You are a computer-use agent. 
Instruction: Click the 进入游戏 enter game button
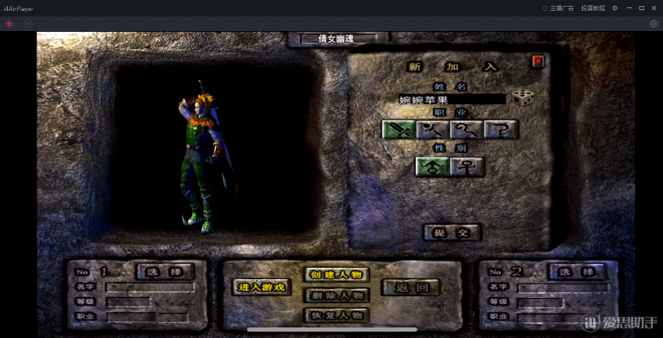(262, 287)
